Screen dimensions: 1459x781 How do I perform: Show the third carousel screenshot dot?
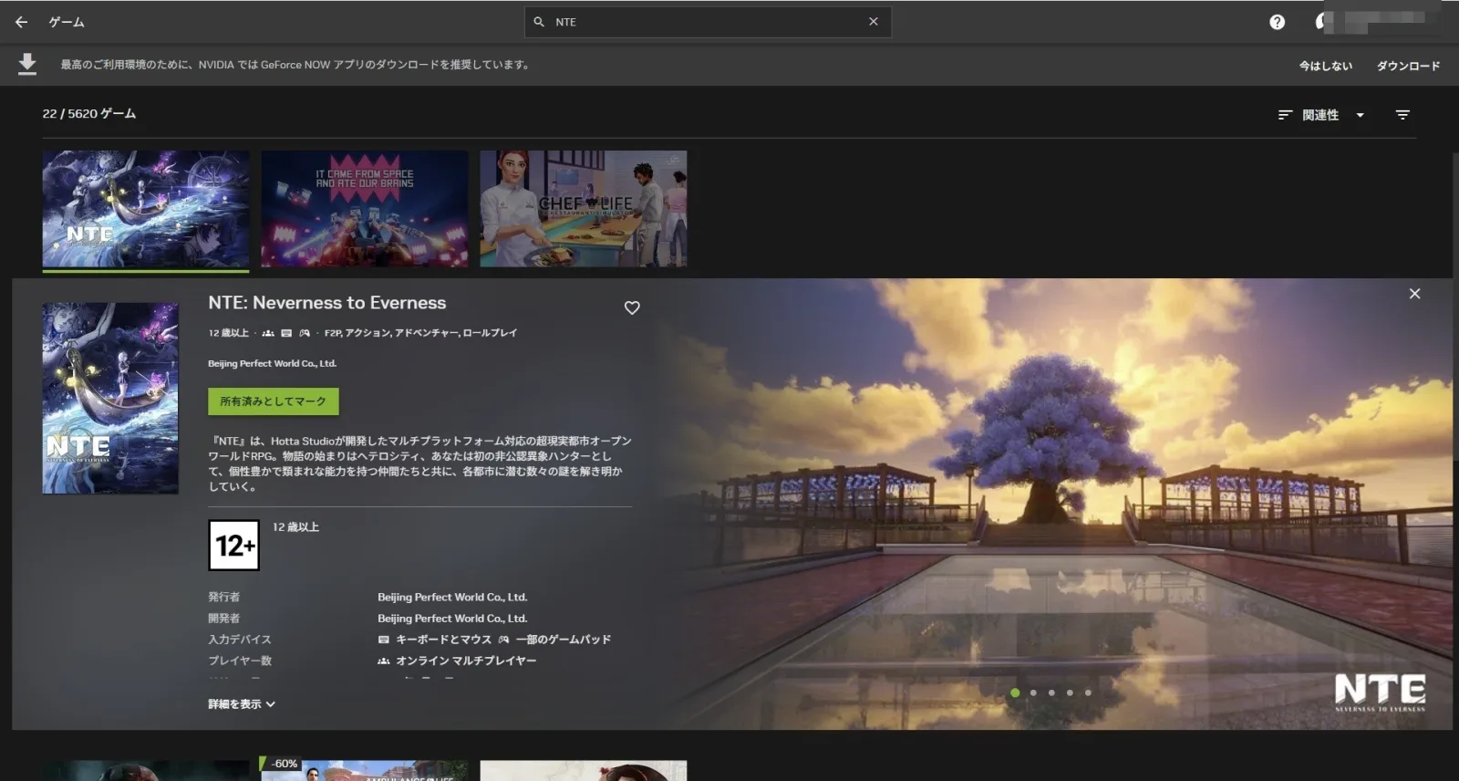(1051, 692)
